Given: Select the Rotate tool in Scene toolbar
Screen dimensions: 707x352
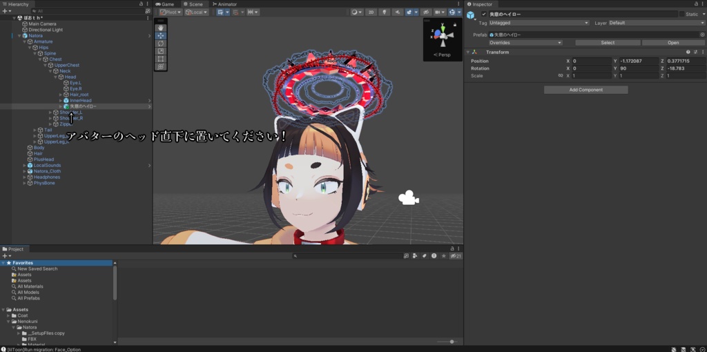Looking at the screenshot, I should pyautogui.click(x=160, y=43).
